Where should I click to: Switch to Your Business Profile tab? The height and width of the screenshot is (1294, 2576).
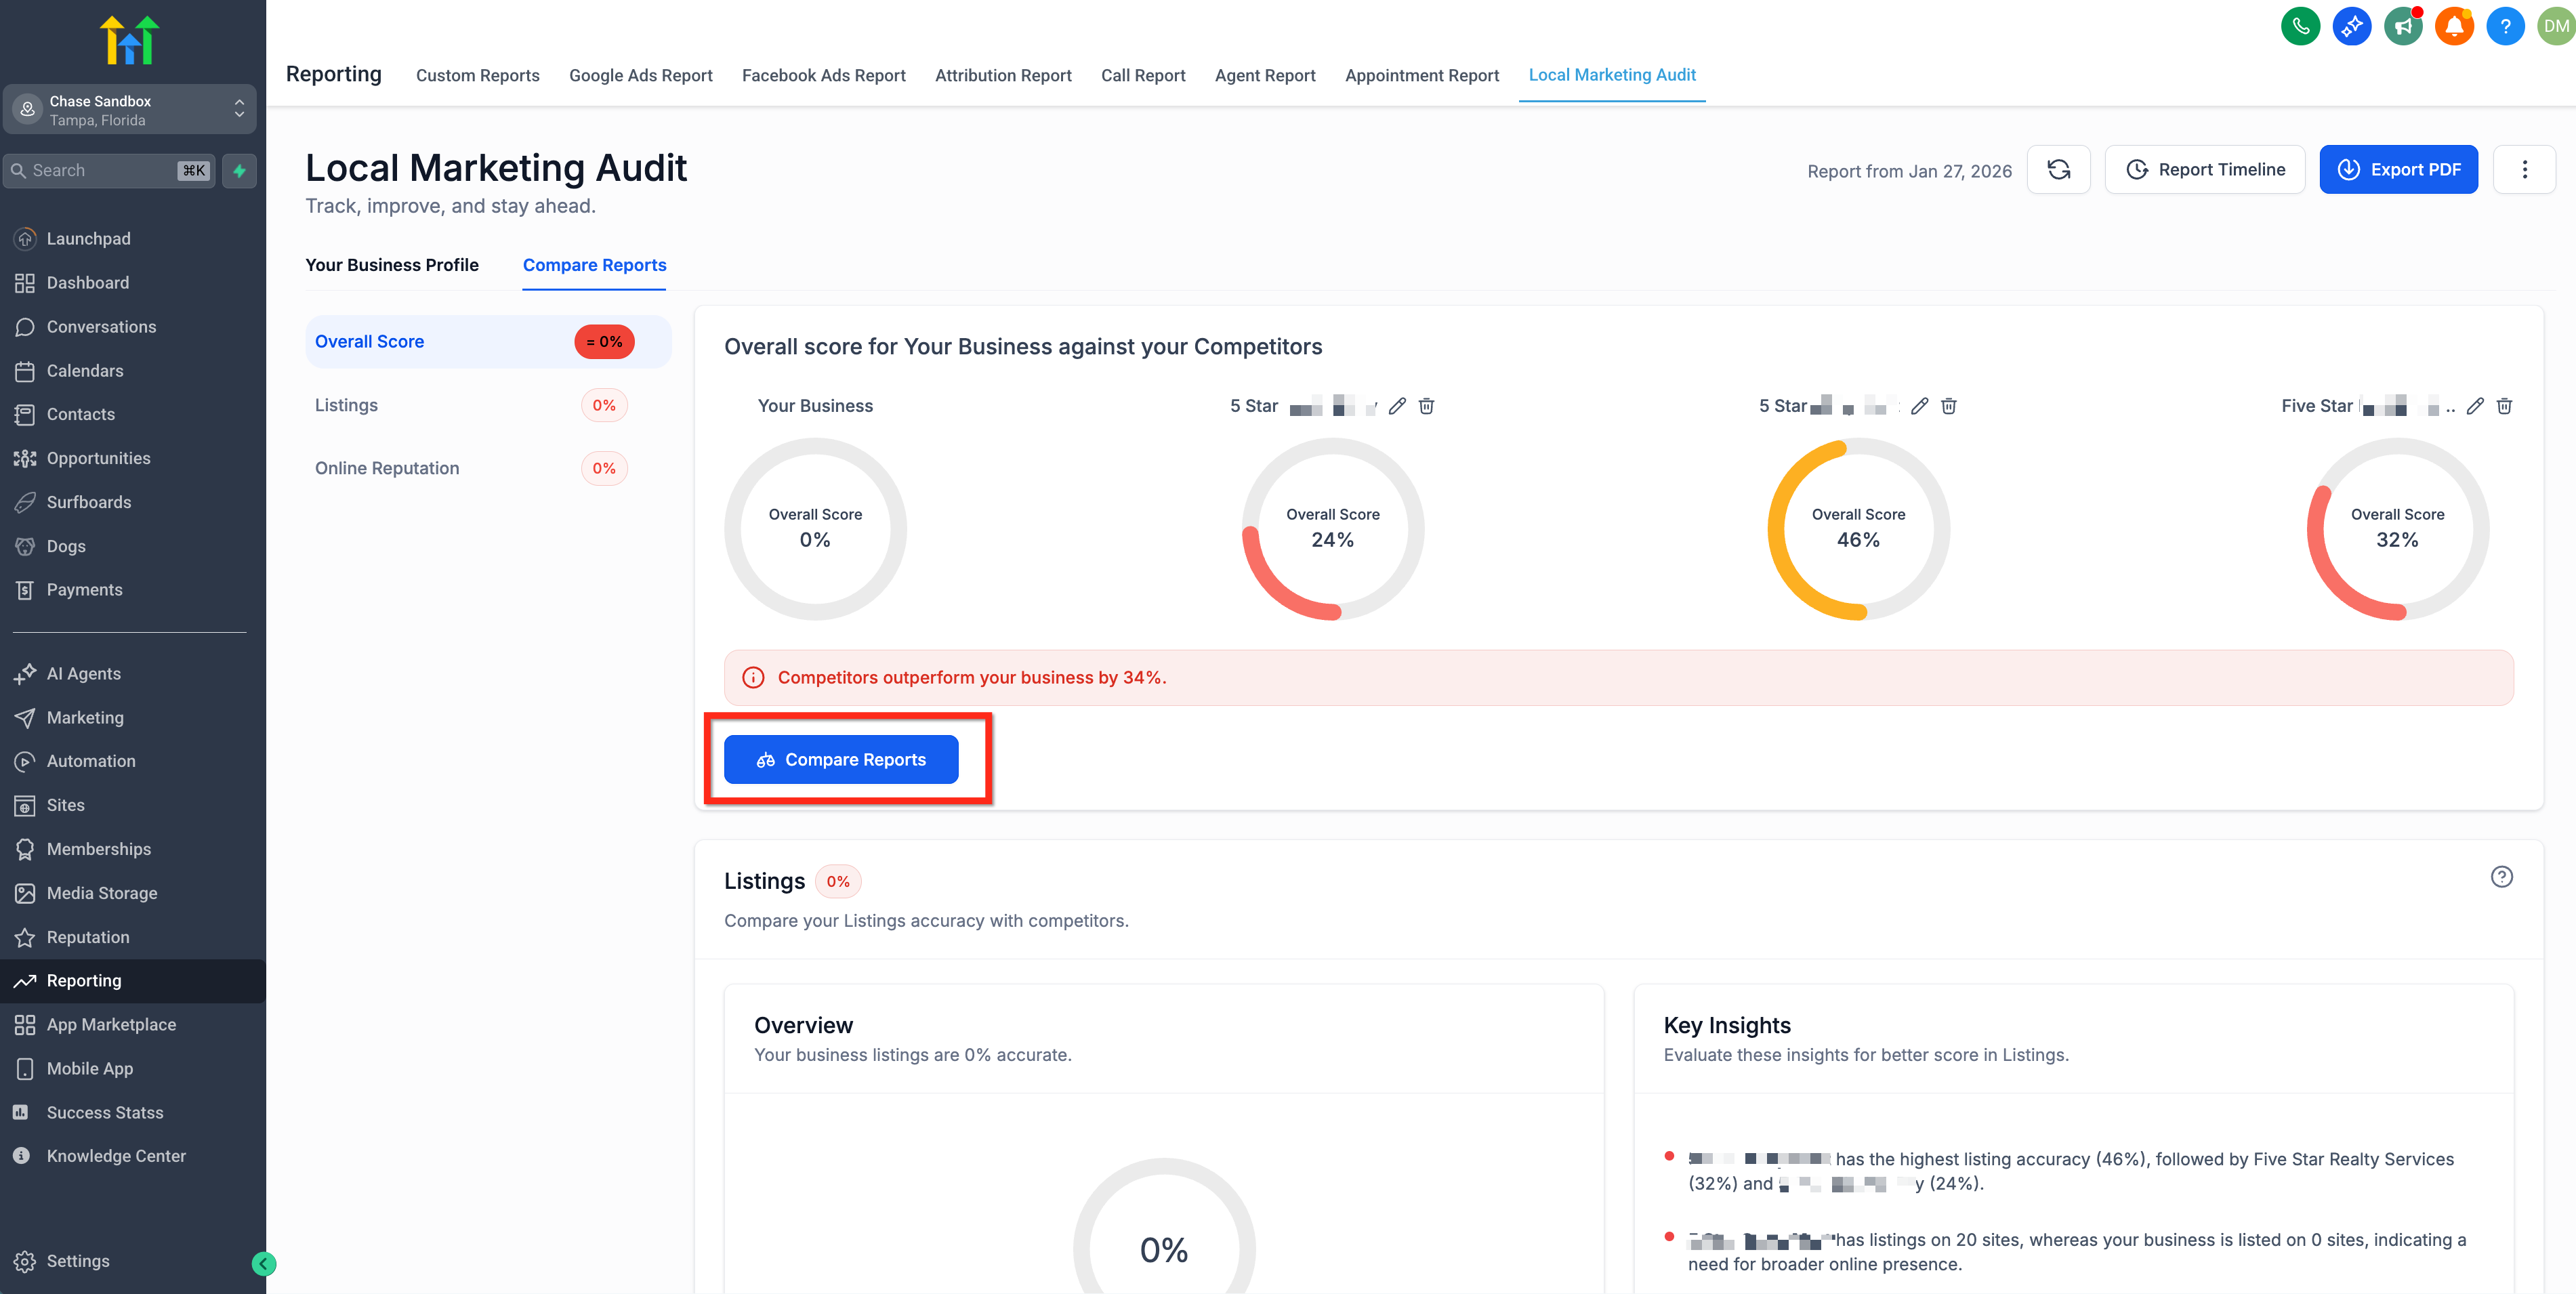[392, 265]
